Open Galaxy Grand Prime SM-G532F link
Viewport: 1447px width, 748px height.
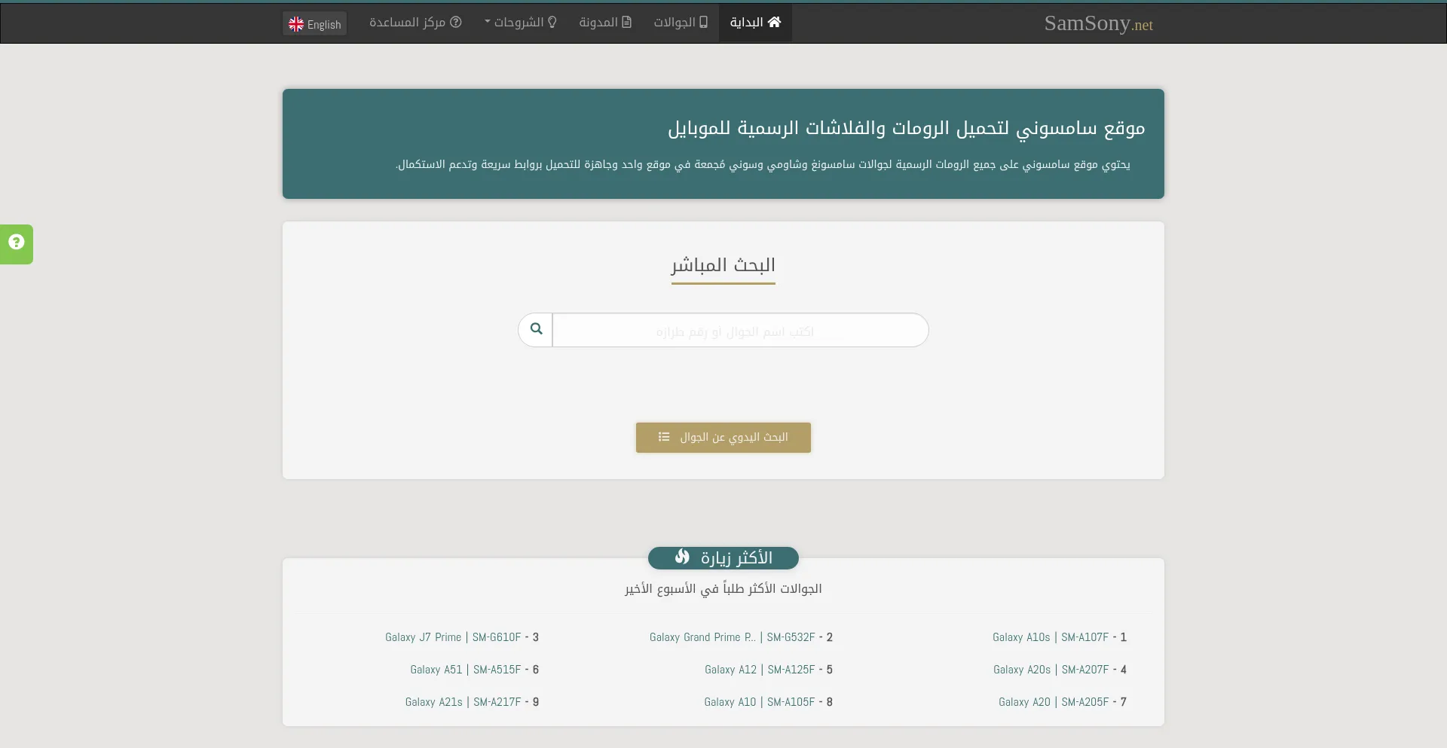[732, 637]
